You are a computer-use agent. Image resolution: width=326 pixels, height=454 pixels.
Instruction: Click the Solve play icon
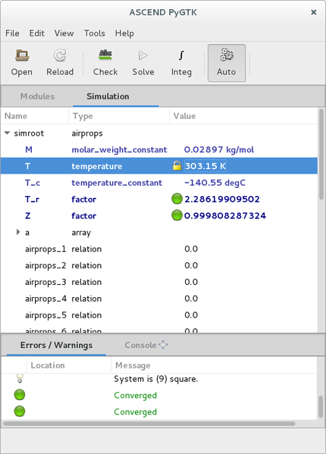(x=143, y=55)
